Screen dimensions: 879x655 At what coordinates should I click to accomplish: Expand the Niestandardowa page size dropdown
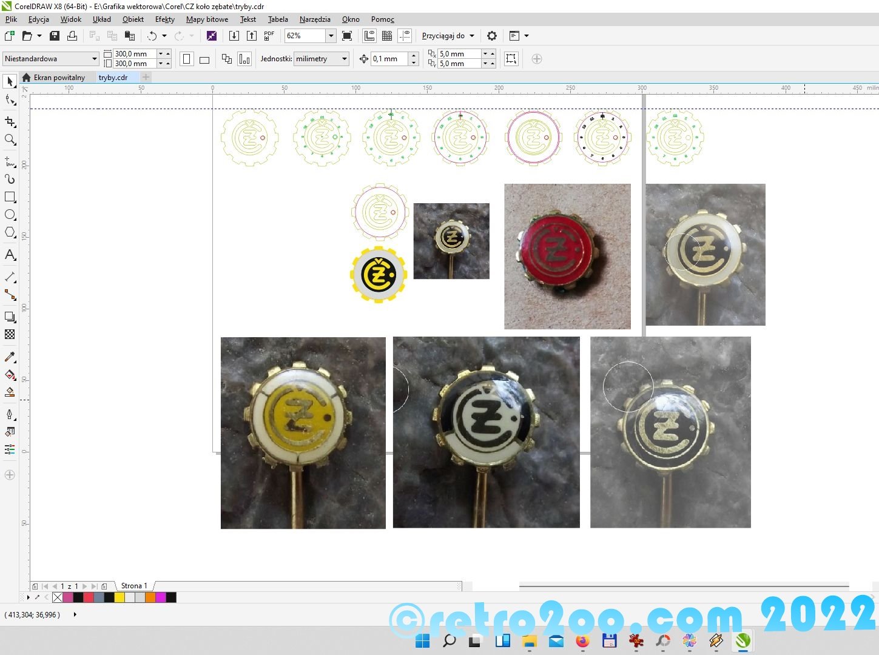[x=95, y=59]
